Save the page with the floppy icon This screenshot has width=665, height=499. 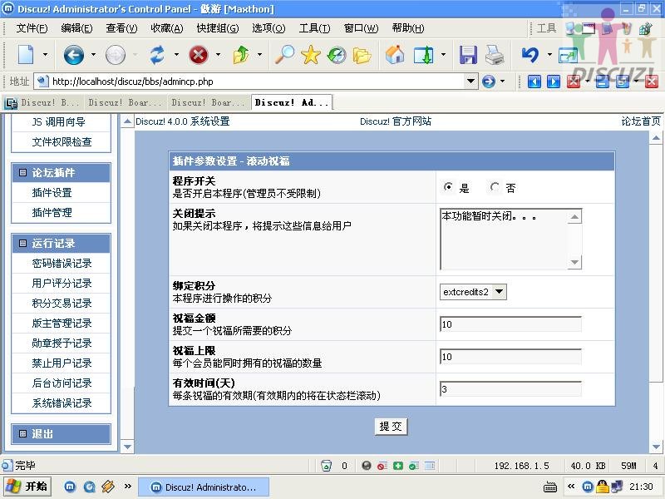pos(468,55)
